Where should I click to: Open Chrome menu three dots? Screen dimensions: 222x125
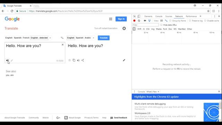coord(219,11)
